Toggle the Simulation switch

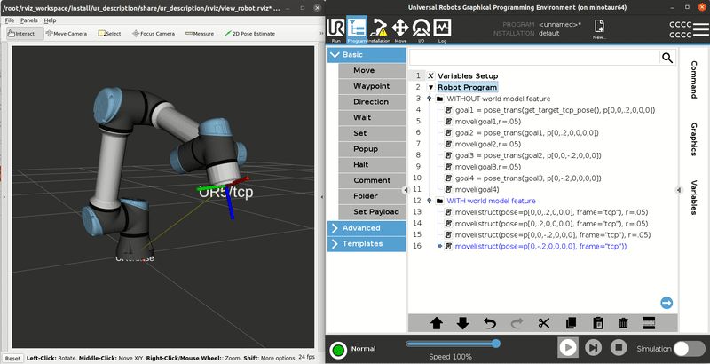[x=689, y=349]
